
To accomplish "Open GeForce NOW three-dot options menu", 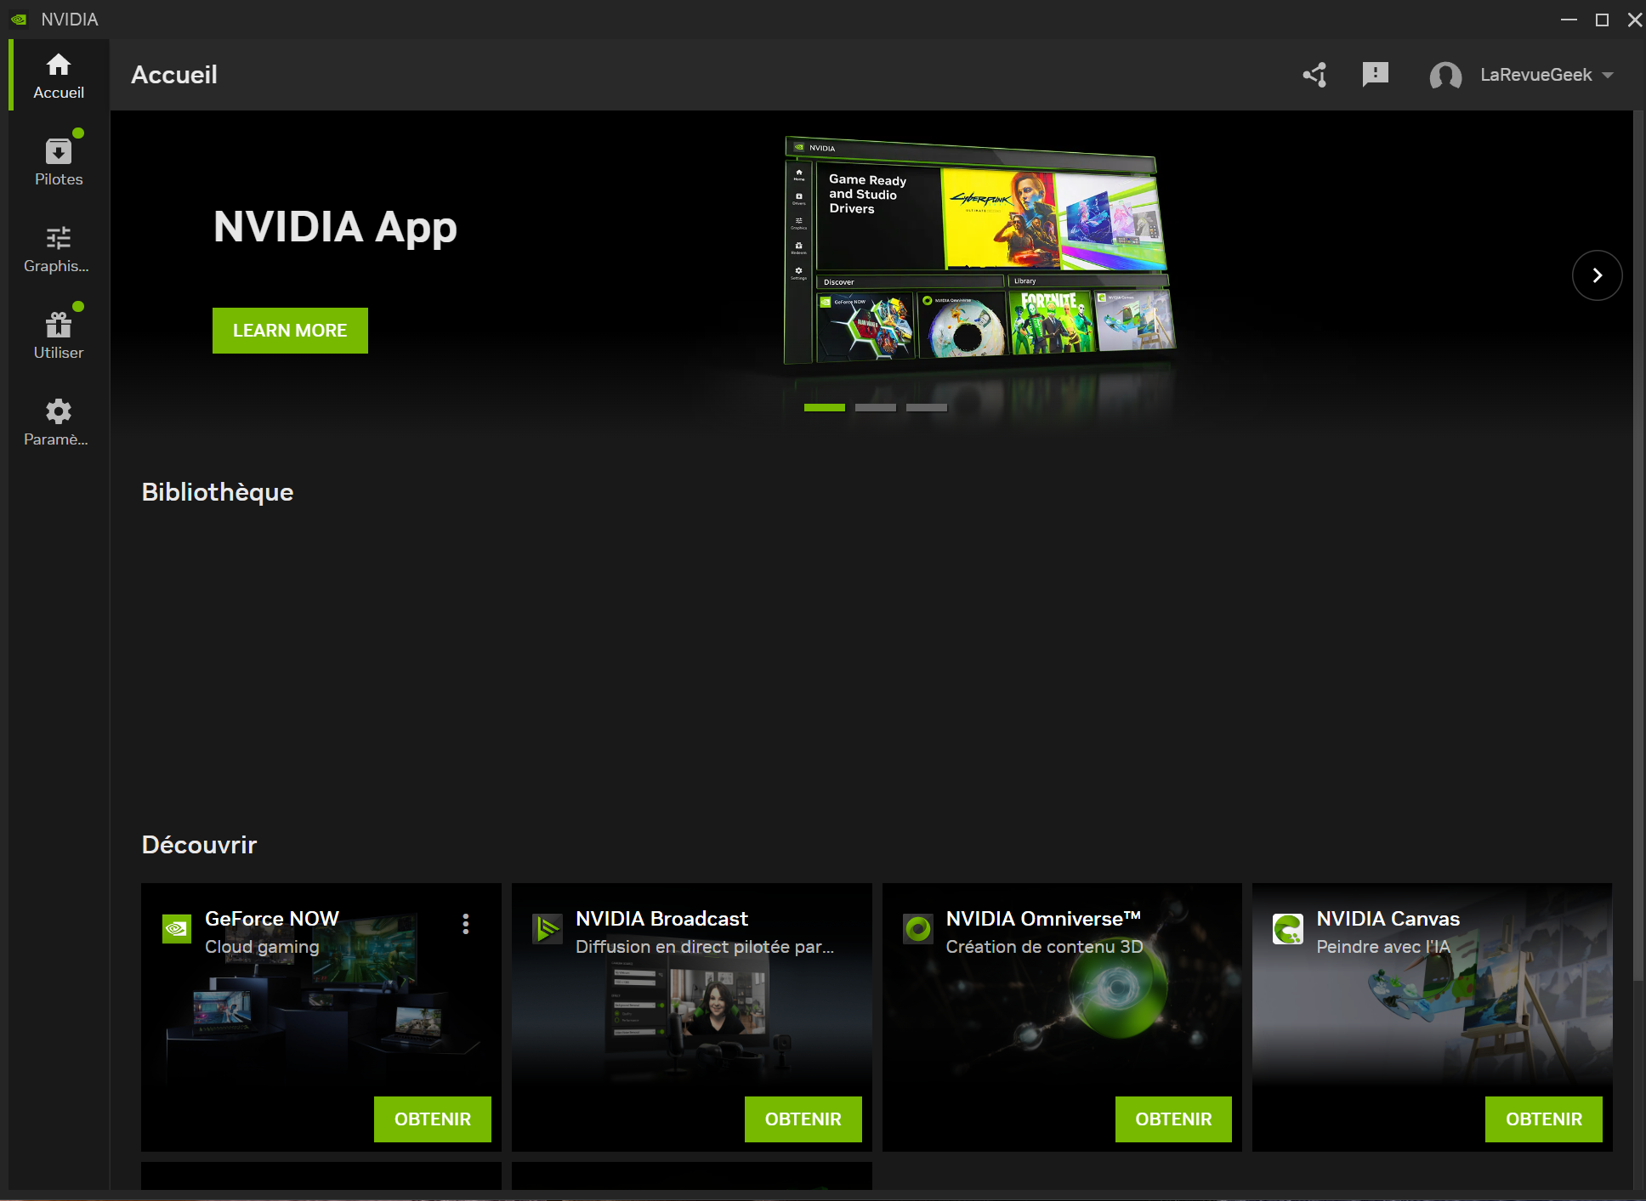I will point(466,924).
